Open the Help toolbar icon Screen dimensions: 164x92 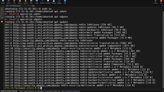click(65, 2)
